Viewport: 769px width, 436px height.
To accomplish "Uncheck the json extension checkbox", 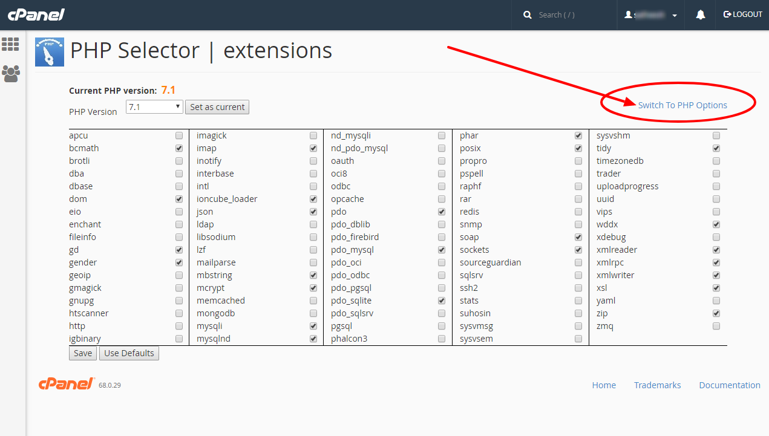I will (x=313, y=212).
